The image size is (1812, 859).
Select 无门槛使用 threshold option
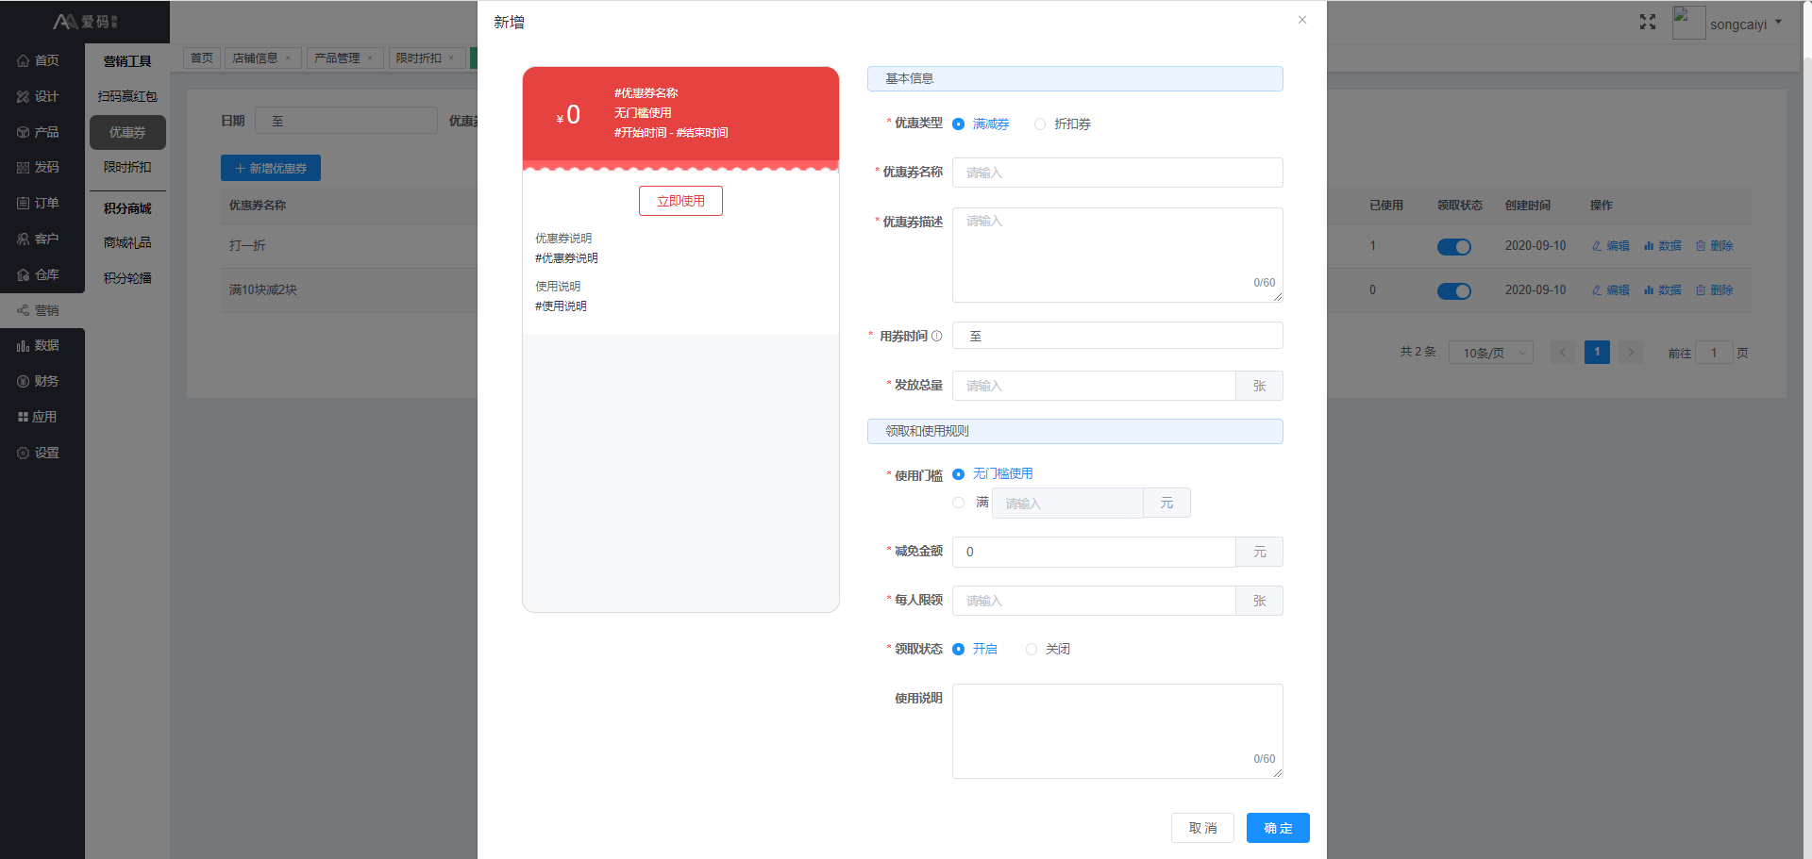point(993,474)
